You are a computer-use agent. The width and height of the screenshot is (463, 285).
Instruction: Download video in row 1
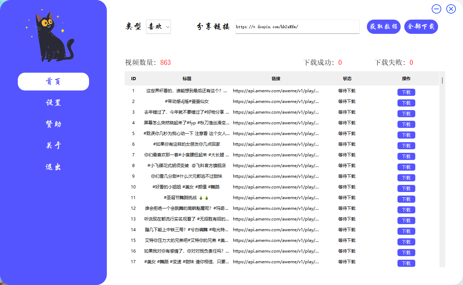point(406,92)
